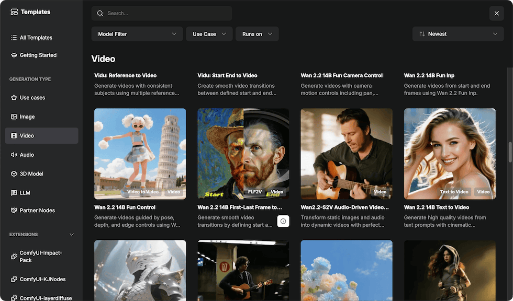Image resolution: width=513 pixels, height=301 pixels.
Task: Collapse the Extensions section chevron
Action: click(x=72, y=235)
